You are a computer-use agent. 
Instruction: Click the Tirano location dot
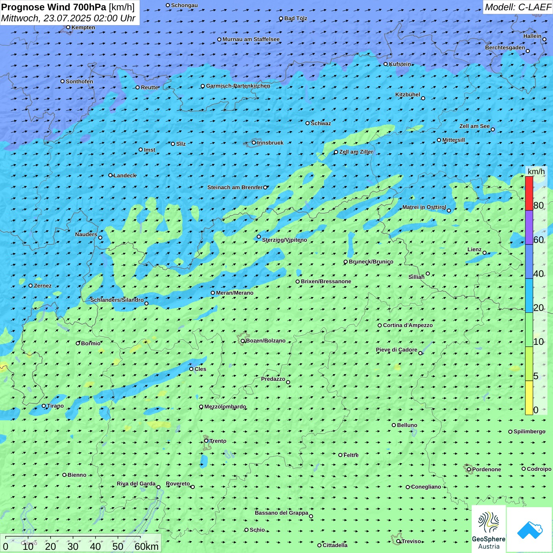(44, 406)
